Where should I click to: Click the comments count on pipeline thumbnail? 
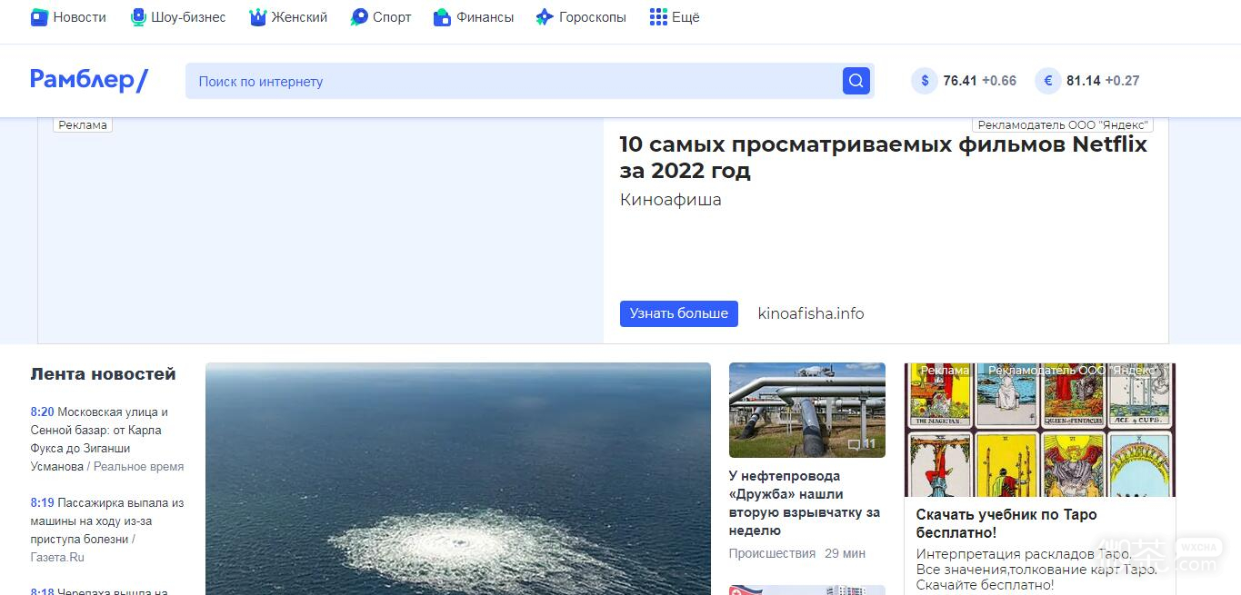tap(861, 444)
